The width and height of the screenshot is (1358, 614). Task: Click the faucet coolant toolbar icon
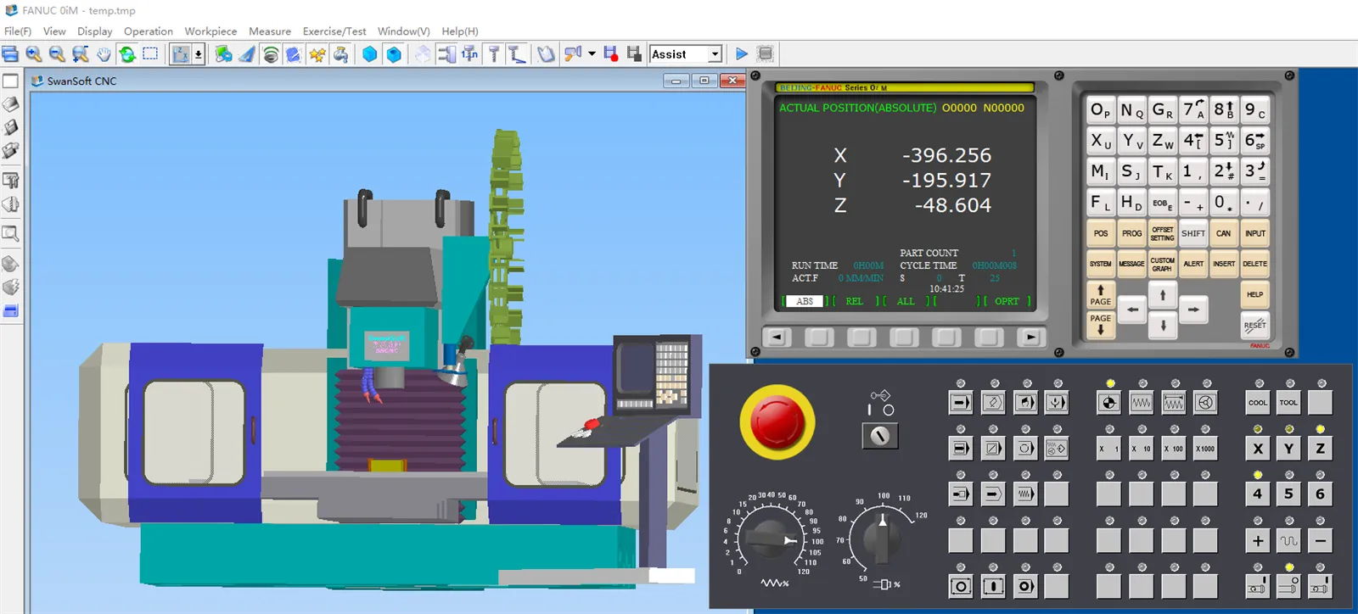(x=340, y=54)
